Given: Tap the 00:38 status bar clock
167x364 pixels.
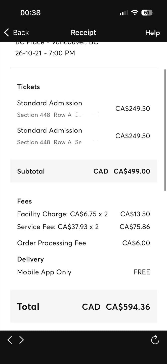Looking at the screenshot, I should coord(30,13).
